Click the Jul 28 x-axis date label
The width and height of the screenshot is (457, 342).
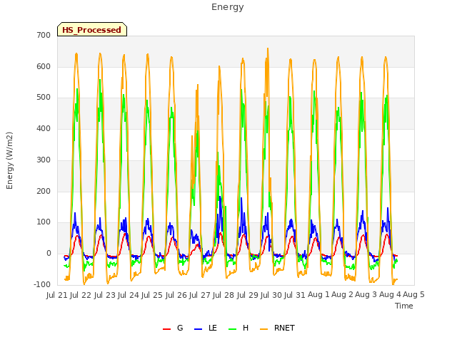[x=224, y=295]
